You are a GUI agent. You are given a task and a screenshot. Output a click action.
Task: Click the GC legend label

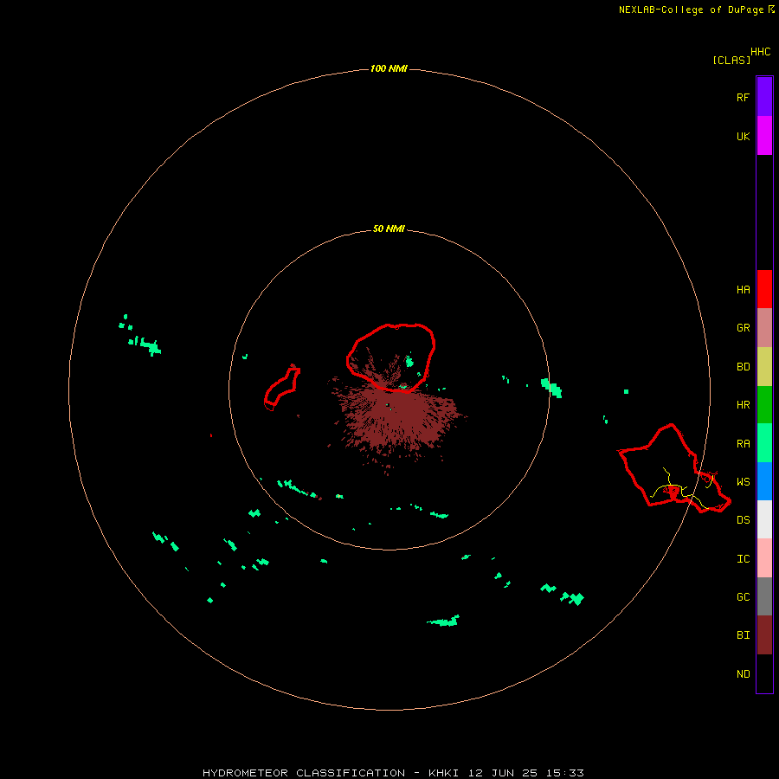tap(743, 597)
